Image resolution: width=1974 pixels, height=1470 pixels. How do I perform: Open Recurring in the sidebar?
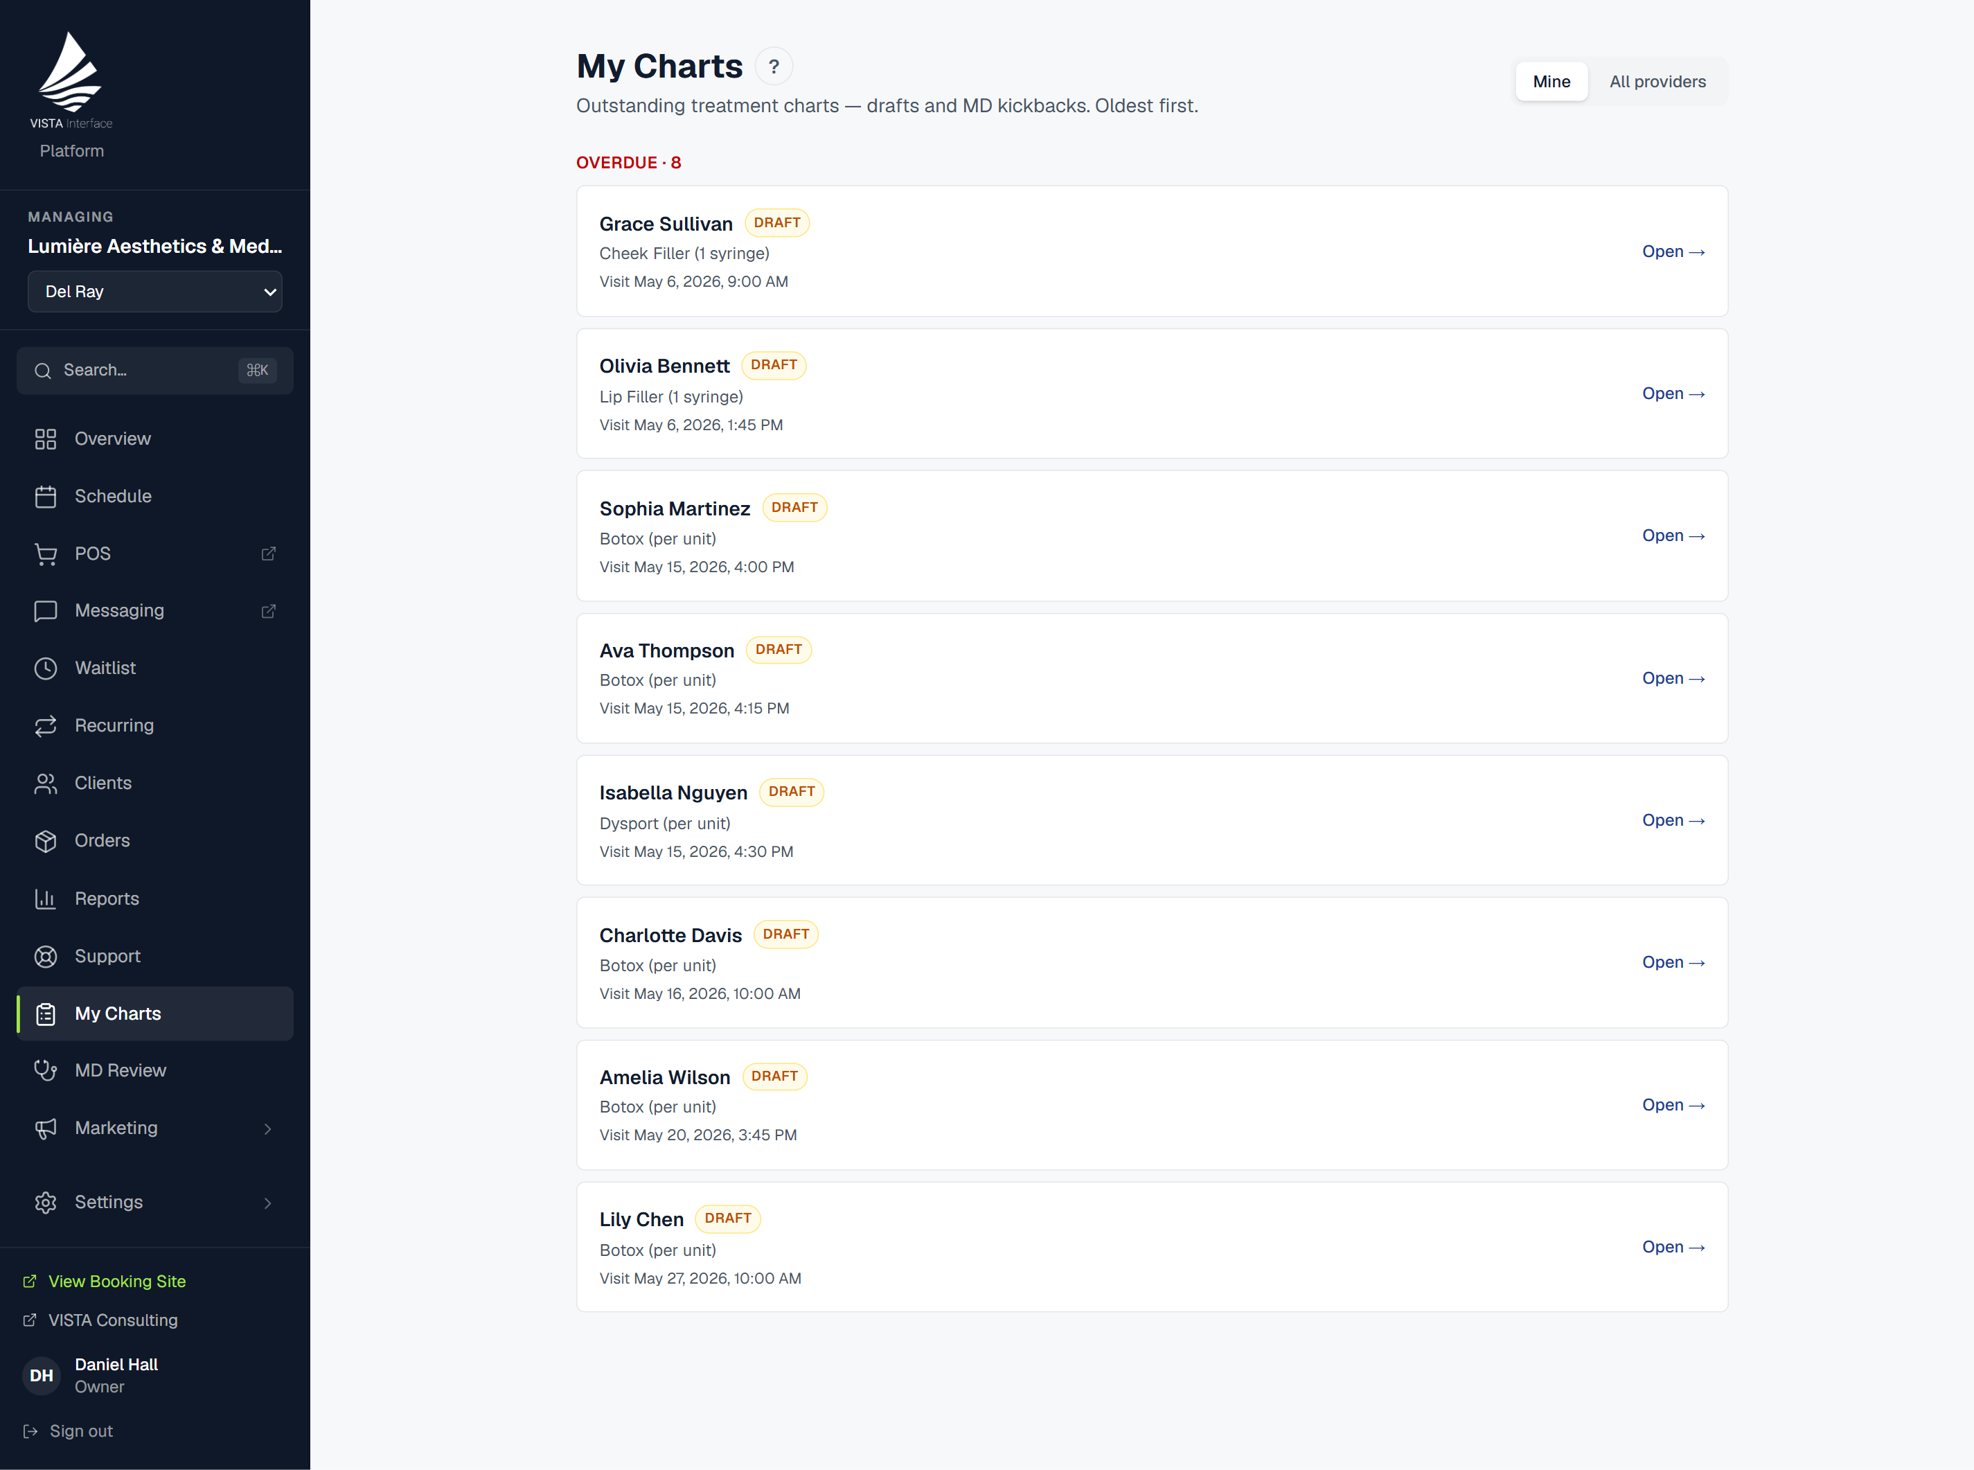click(x=154, y=726)
